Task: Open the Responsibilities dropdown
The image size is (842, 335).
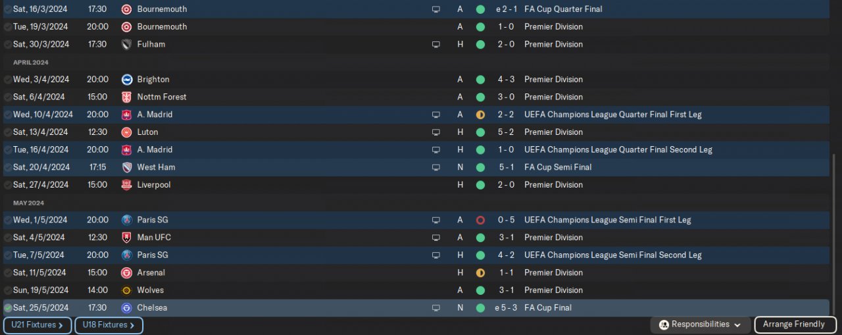Action: 700,324
